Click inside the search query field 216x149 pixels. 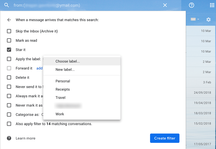point(86,5)
